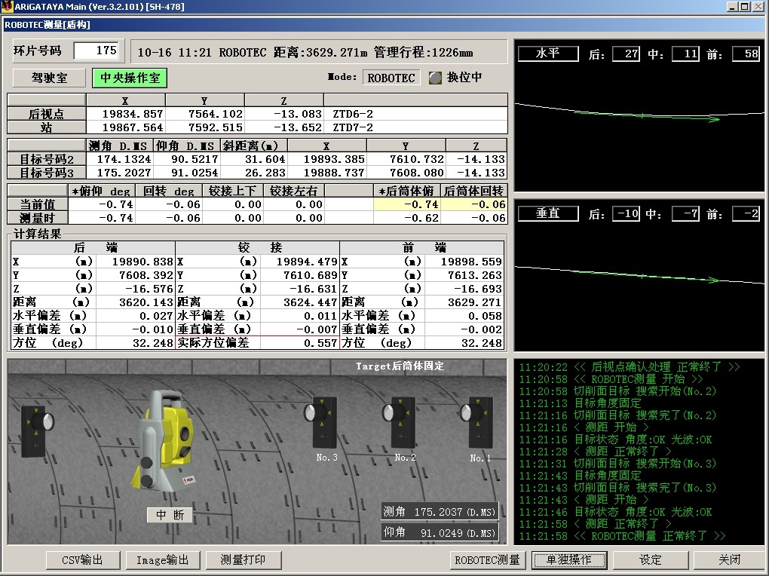Click the Target后筒体固定 label
The height and width of the screenshot is (576, 769).
[400, 366]
